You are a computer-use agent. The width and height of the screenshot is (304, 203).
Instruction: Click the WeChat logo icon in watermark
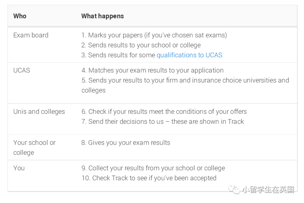(234, 189)
